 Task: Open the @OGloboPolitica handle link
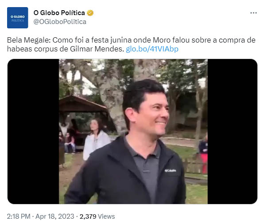coord(60,22)
